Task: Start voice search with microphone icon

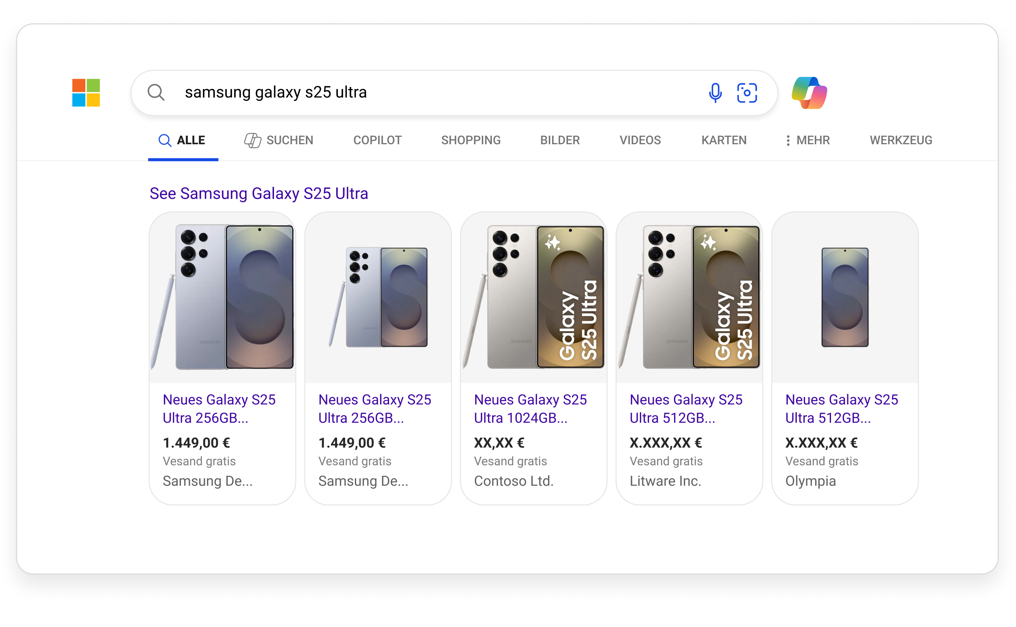Action: point(715,93)
